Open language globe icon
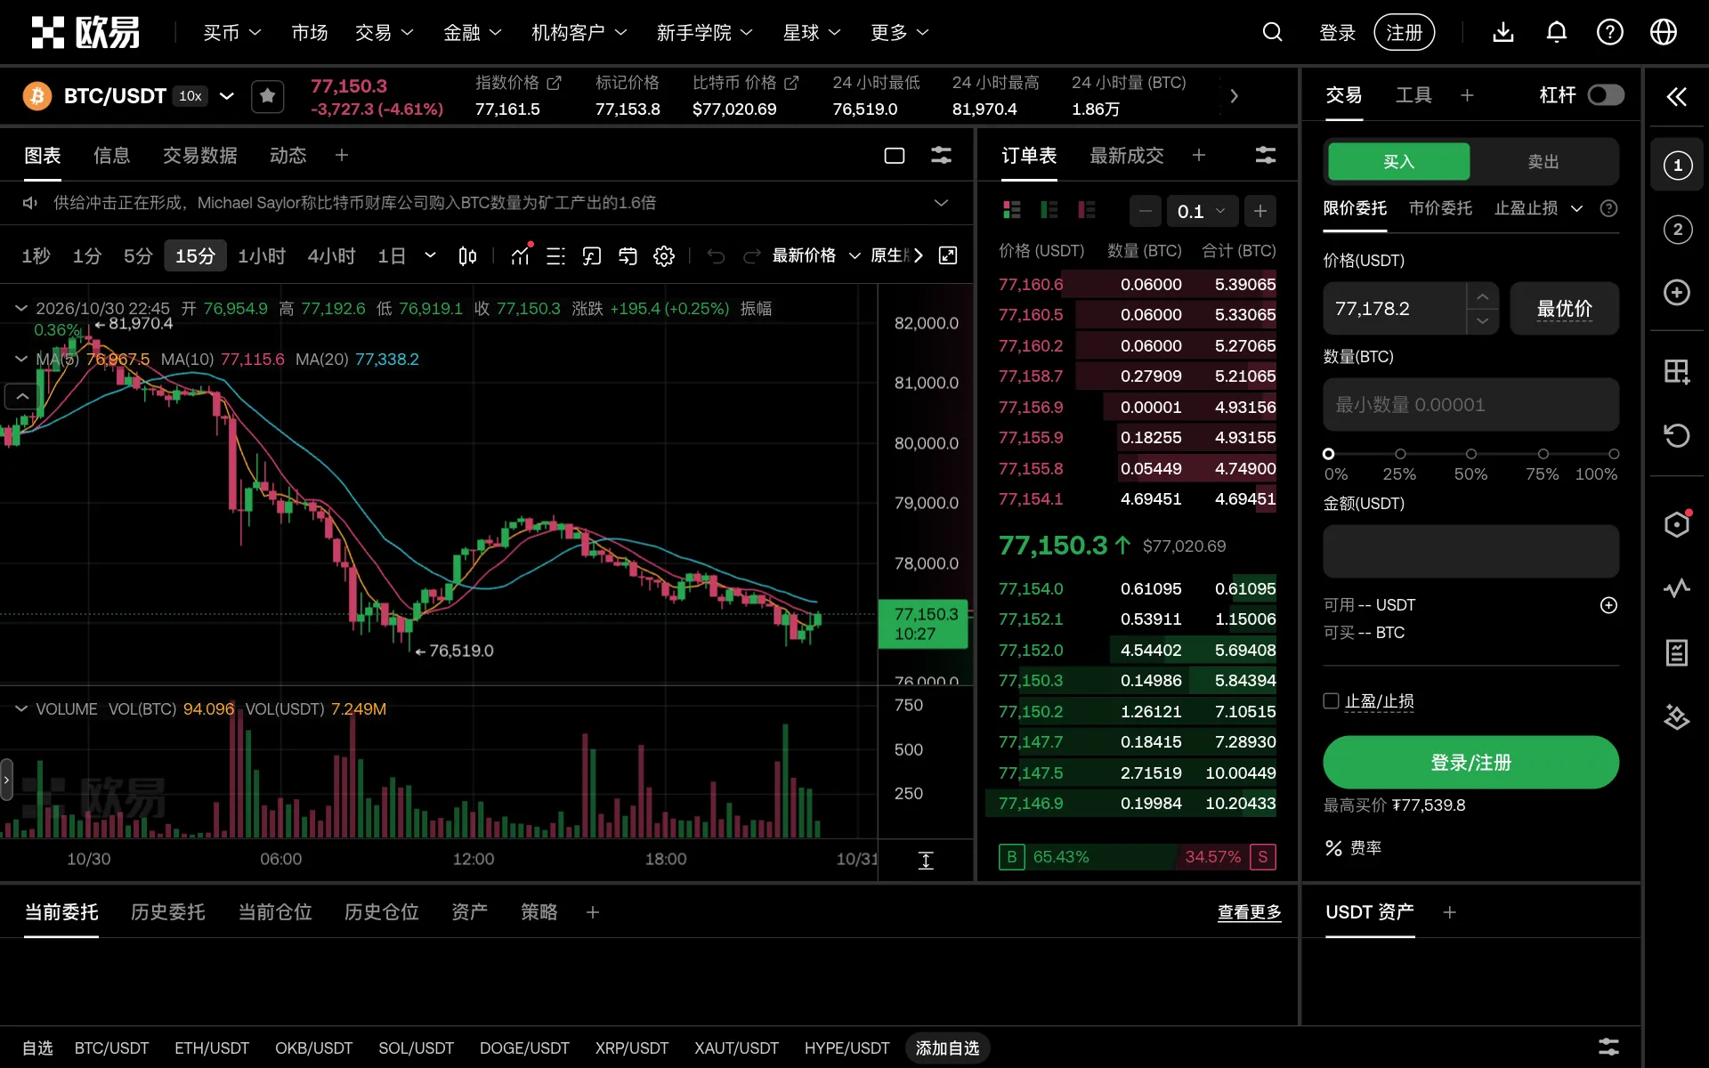1709x1068 pixels. click(x=1664, y=33)
